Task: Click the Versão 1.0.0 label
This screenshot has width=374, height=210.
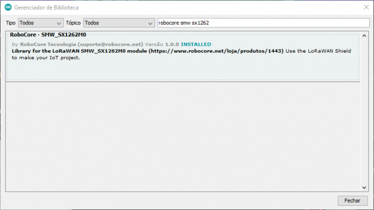Action: point(162,44)
